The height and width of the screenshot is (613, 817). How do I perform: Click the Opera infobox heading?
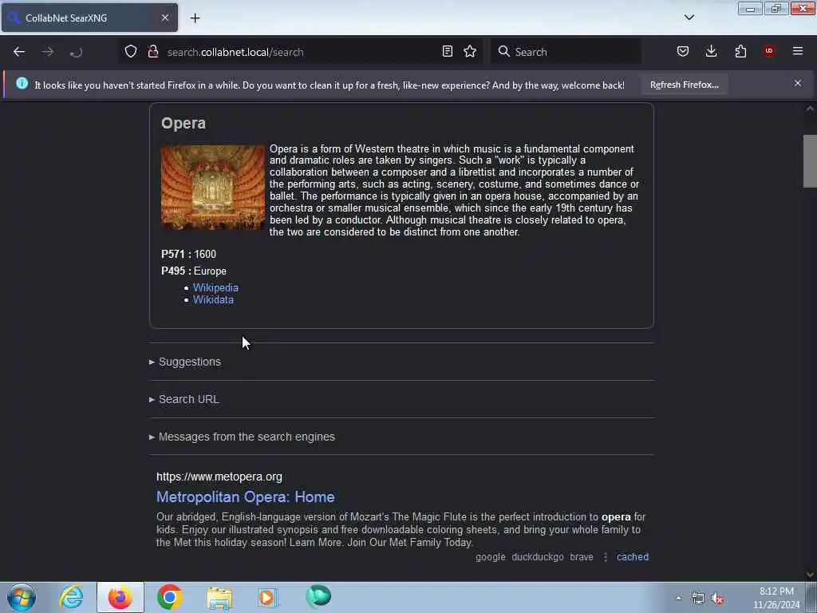(x=184, y=123)
